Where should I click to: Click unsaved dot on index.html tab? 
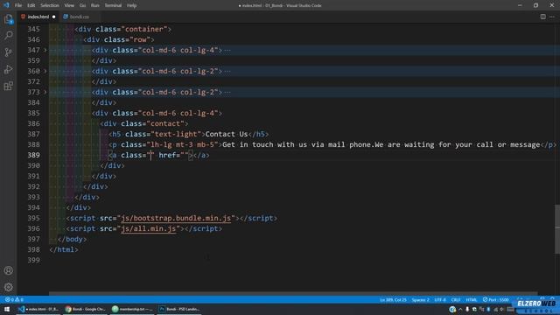tap(54, 17)
